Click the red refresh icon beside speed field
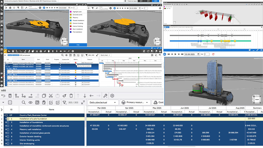 tap(213, 54)
